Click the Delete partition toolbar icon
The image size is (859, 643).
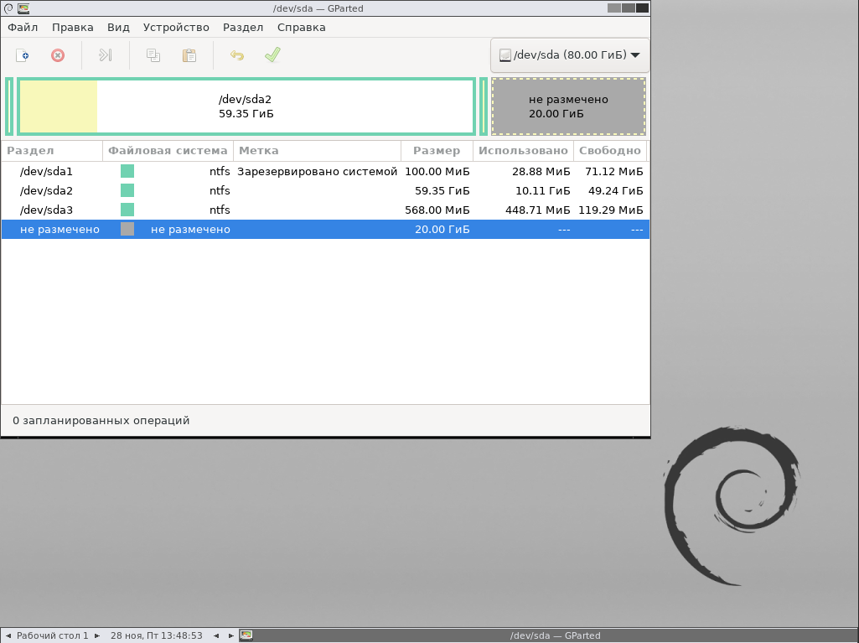click(x=58, y=55)
